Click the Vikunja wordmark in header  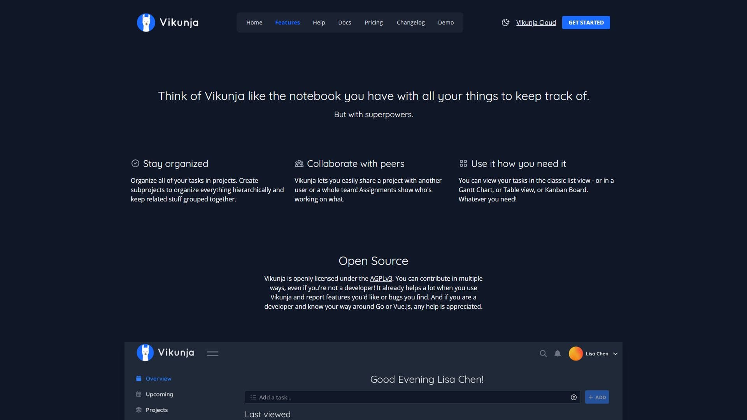(179, 23)
